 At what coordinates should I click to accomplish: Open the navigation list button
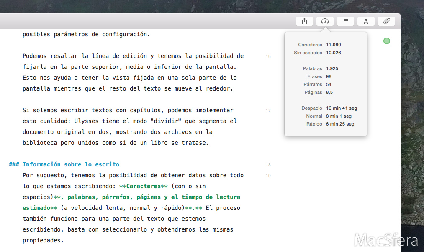pos(345,21)
